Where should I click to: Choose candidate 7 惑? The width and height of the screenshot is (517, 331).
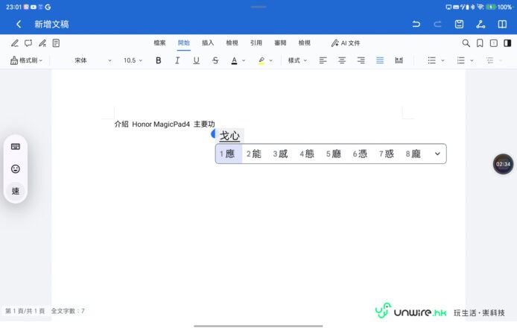coord(387,154)
